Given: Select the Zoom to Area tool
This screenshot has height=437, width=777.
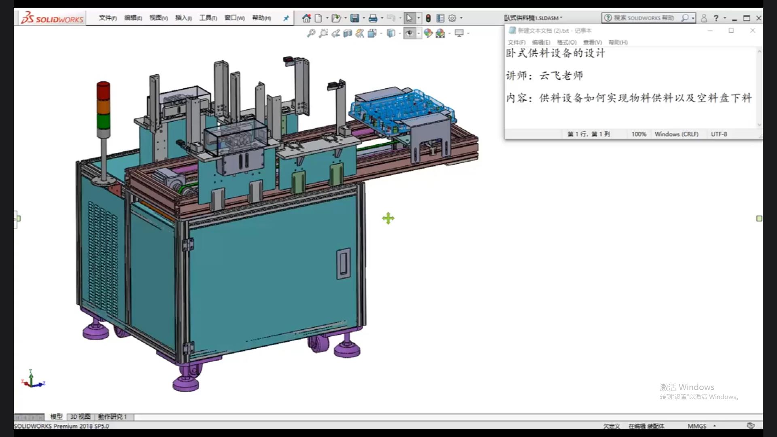Looking at the screenshot, I should (323, 33).
